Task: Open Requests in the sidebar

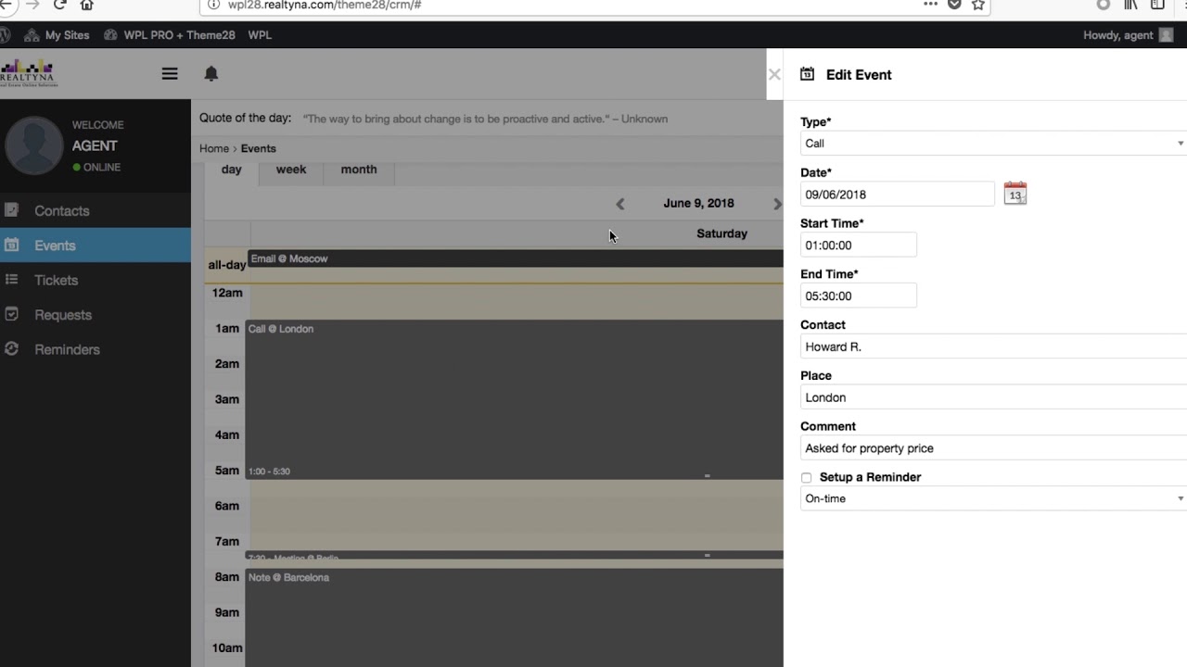Action: click(x=96, y=315)
